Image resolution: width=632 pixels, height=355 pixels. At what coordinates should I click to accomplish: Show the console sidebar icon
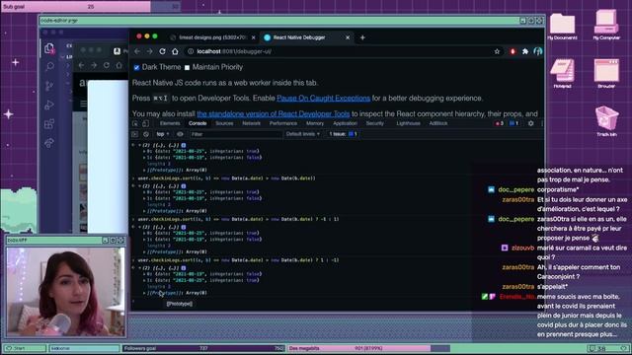[135, 134]
